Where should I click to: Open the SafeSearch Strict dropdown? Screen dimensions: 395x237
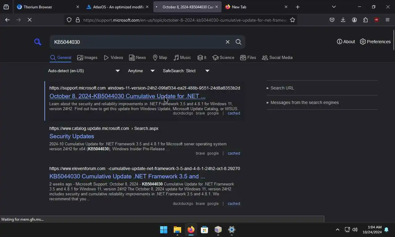[186, 71]
